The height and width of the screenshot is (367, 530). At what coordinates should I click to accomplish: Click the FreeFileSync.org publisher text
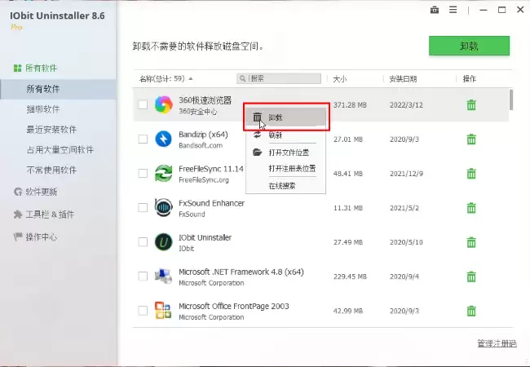tap(204, 179)
